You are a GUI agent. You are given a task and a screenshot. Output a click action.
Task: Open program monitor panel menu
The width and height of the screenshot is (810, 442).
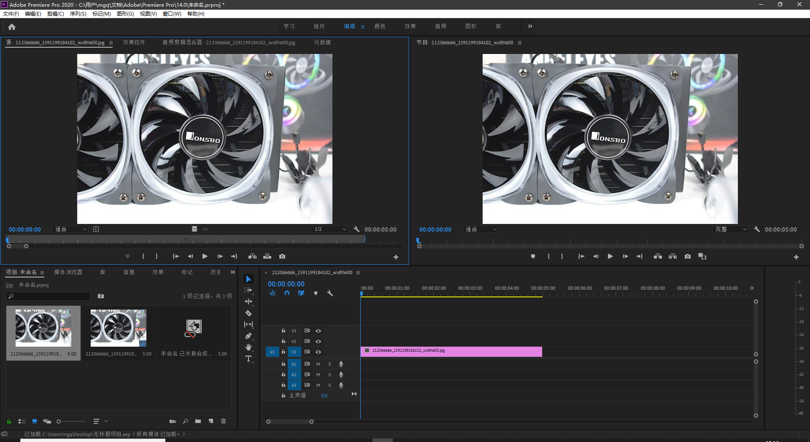[520, 43]
